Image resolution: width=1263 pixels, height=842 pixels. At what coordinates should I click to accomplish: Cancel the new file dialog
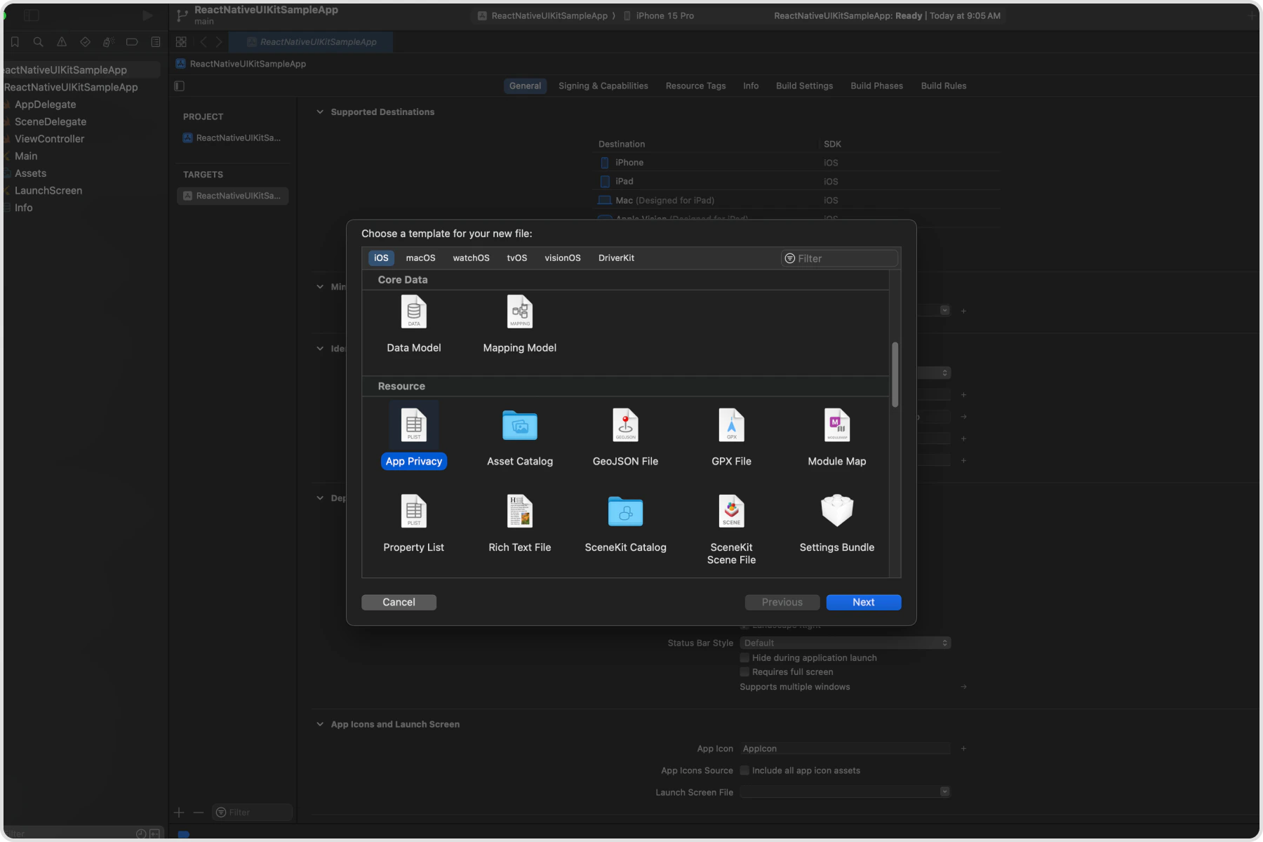398,602
